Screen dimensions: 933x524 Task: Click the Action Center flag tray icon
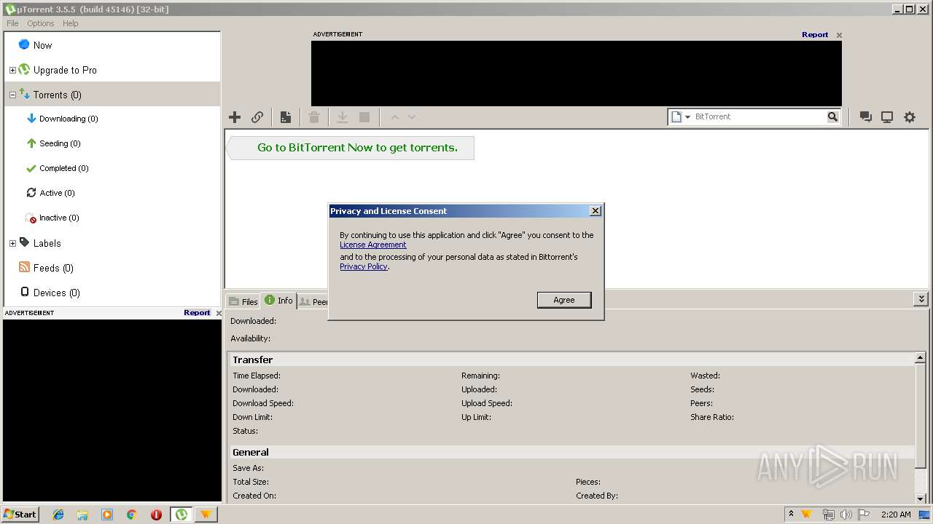(864, 515)
